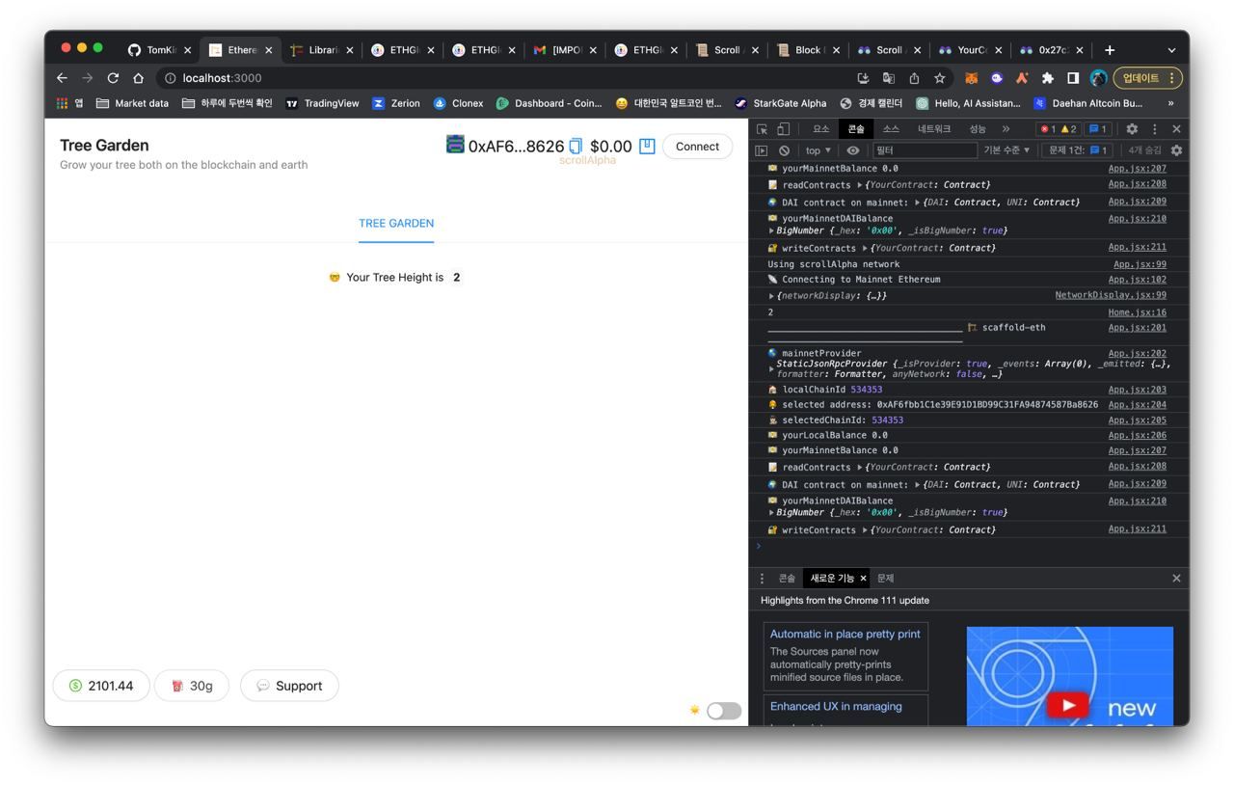Expand the StaticJsonRpcProvider object
This screenshot has height=785, width=1234.
pos(771,368)
